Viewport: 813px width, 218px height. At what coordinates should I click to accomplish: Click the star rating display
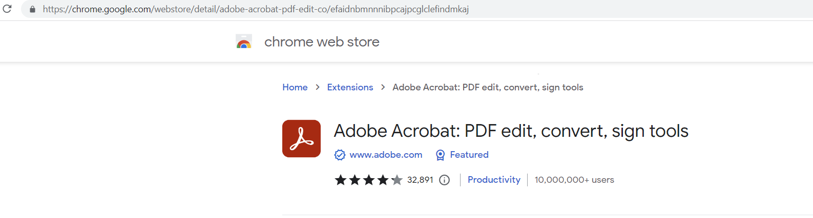point(368,180)
